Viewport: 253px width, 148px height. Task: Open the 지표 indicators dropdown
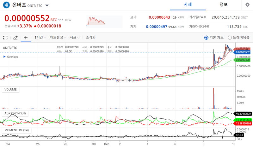tap(74, 37)
